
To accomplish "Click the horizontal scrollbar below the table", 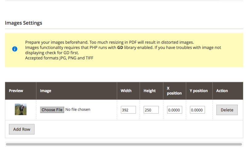I will (x=124, y=144).
